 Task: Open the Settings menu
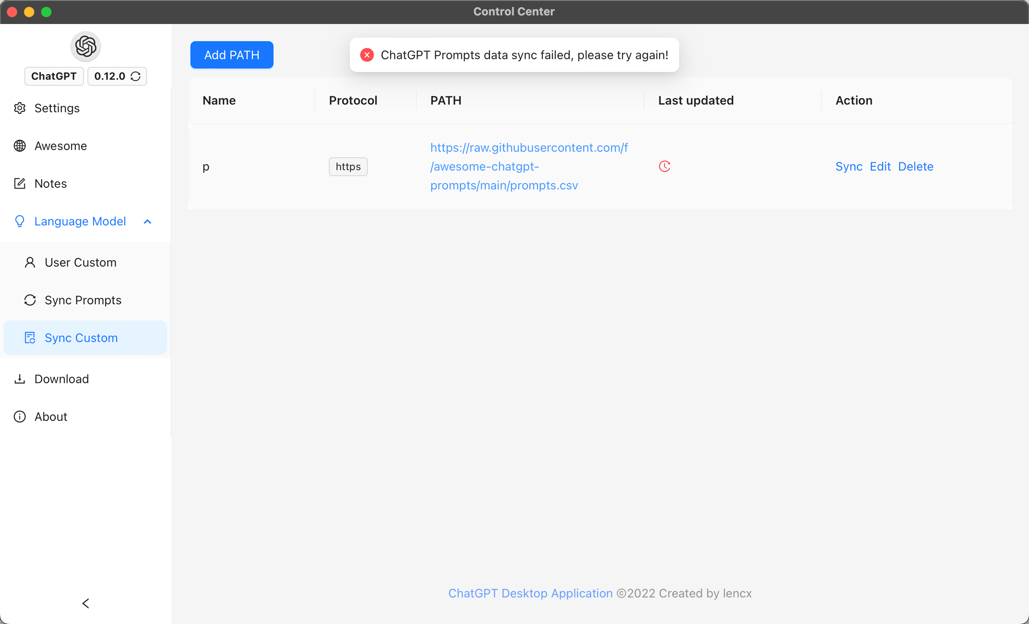click(86, 108)
